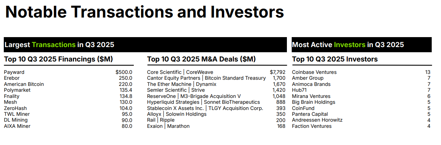Select the Exaion | Marathon deal
Viewport: 441px width, 145px height.
click(x=168, y=126)
